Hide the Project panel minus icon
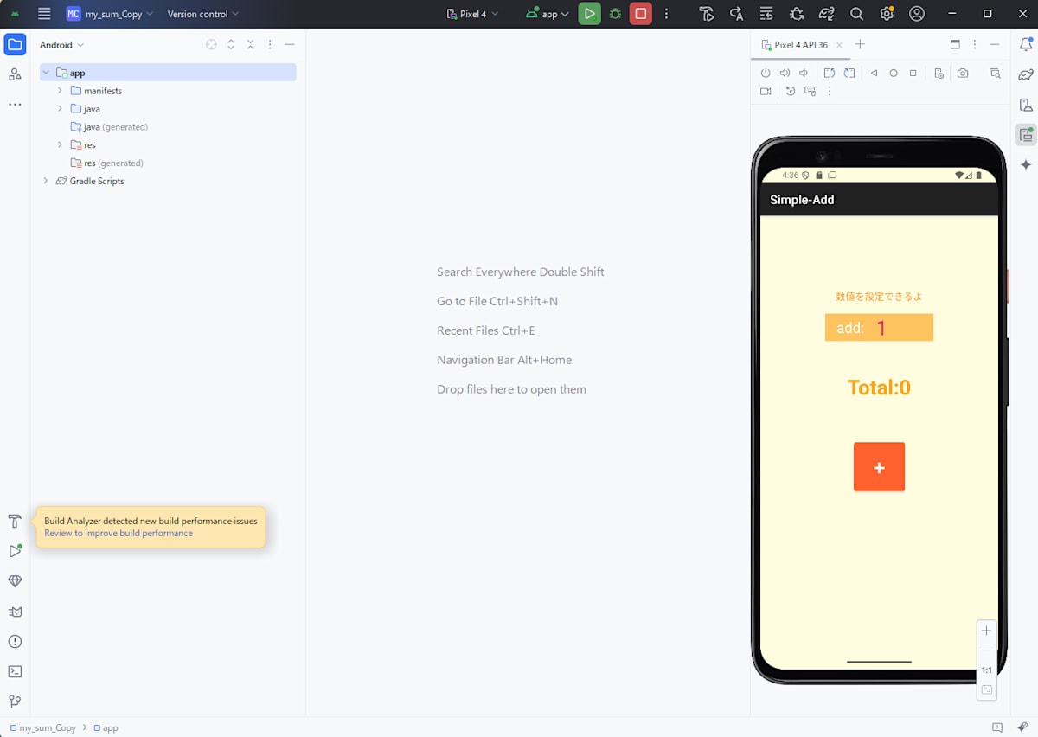This screenshot has width=1038, height=737. (290, 44)
